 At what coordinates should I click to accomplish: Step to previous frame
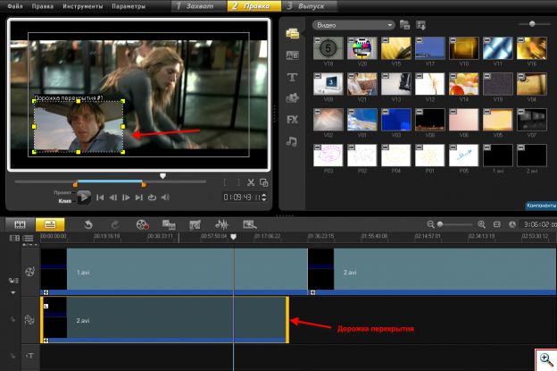click(x=113, y=198)
